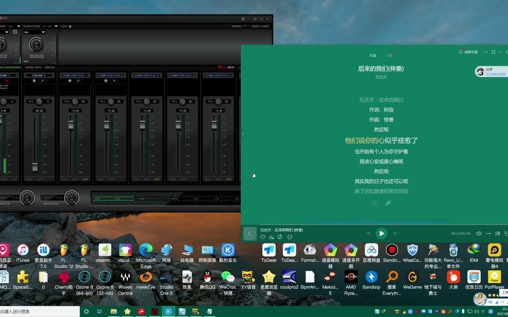Click the Windows taskbar search box
This screenshot has height=317, width=508.
[40, 312]
